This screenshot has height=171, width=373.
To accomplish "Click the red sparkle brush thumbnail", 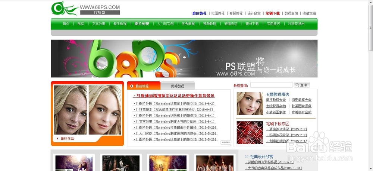I will click(x=250, y=133).
